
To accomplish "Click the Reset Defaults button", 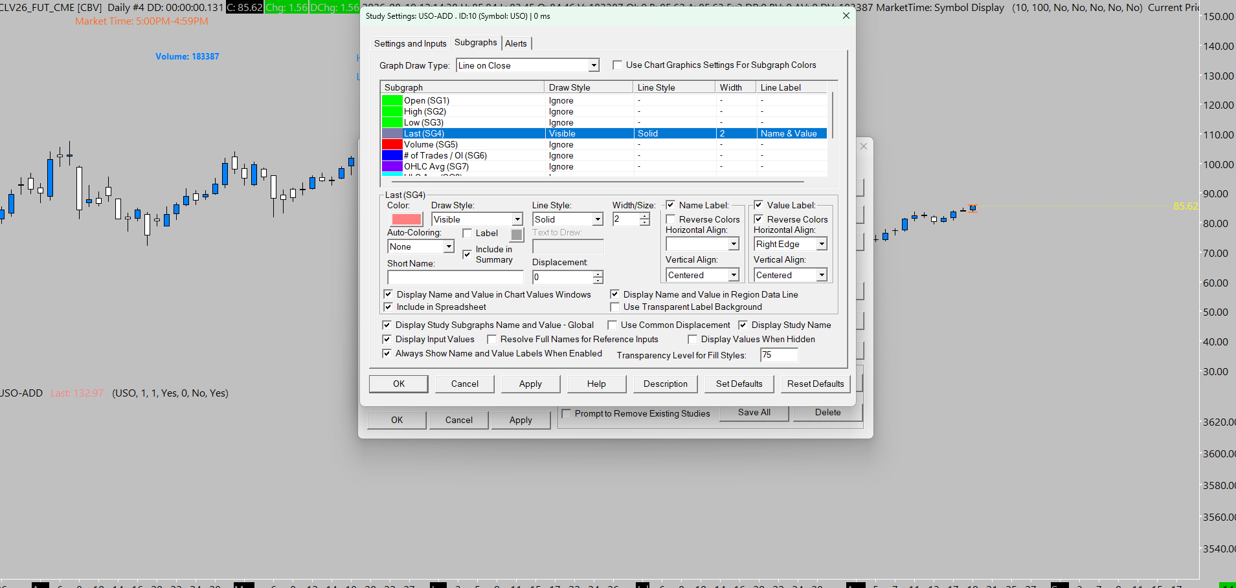I will click(x=816, y=384).
